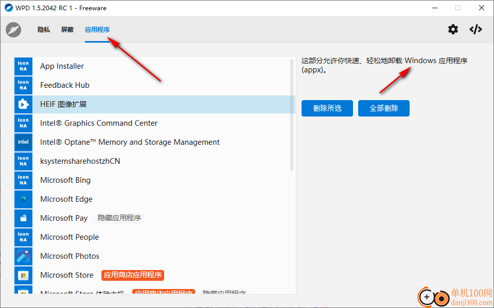494x308 pixels.
Task: Switch to the 屏蔽 tab
Action: click(67, 30)
